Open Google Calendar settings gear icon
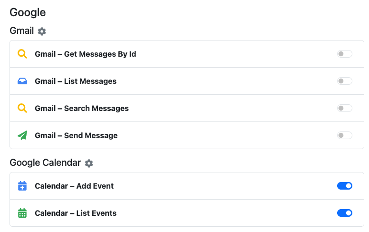The image size is (369, 232). 89,163
